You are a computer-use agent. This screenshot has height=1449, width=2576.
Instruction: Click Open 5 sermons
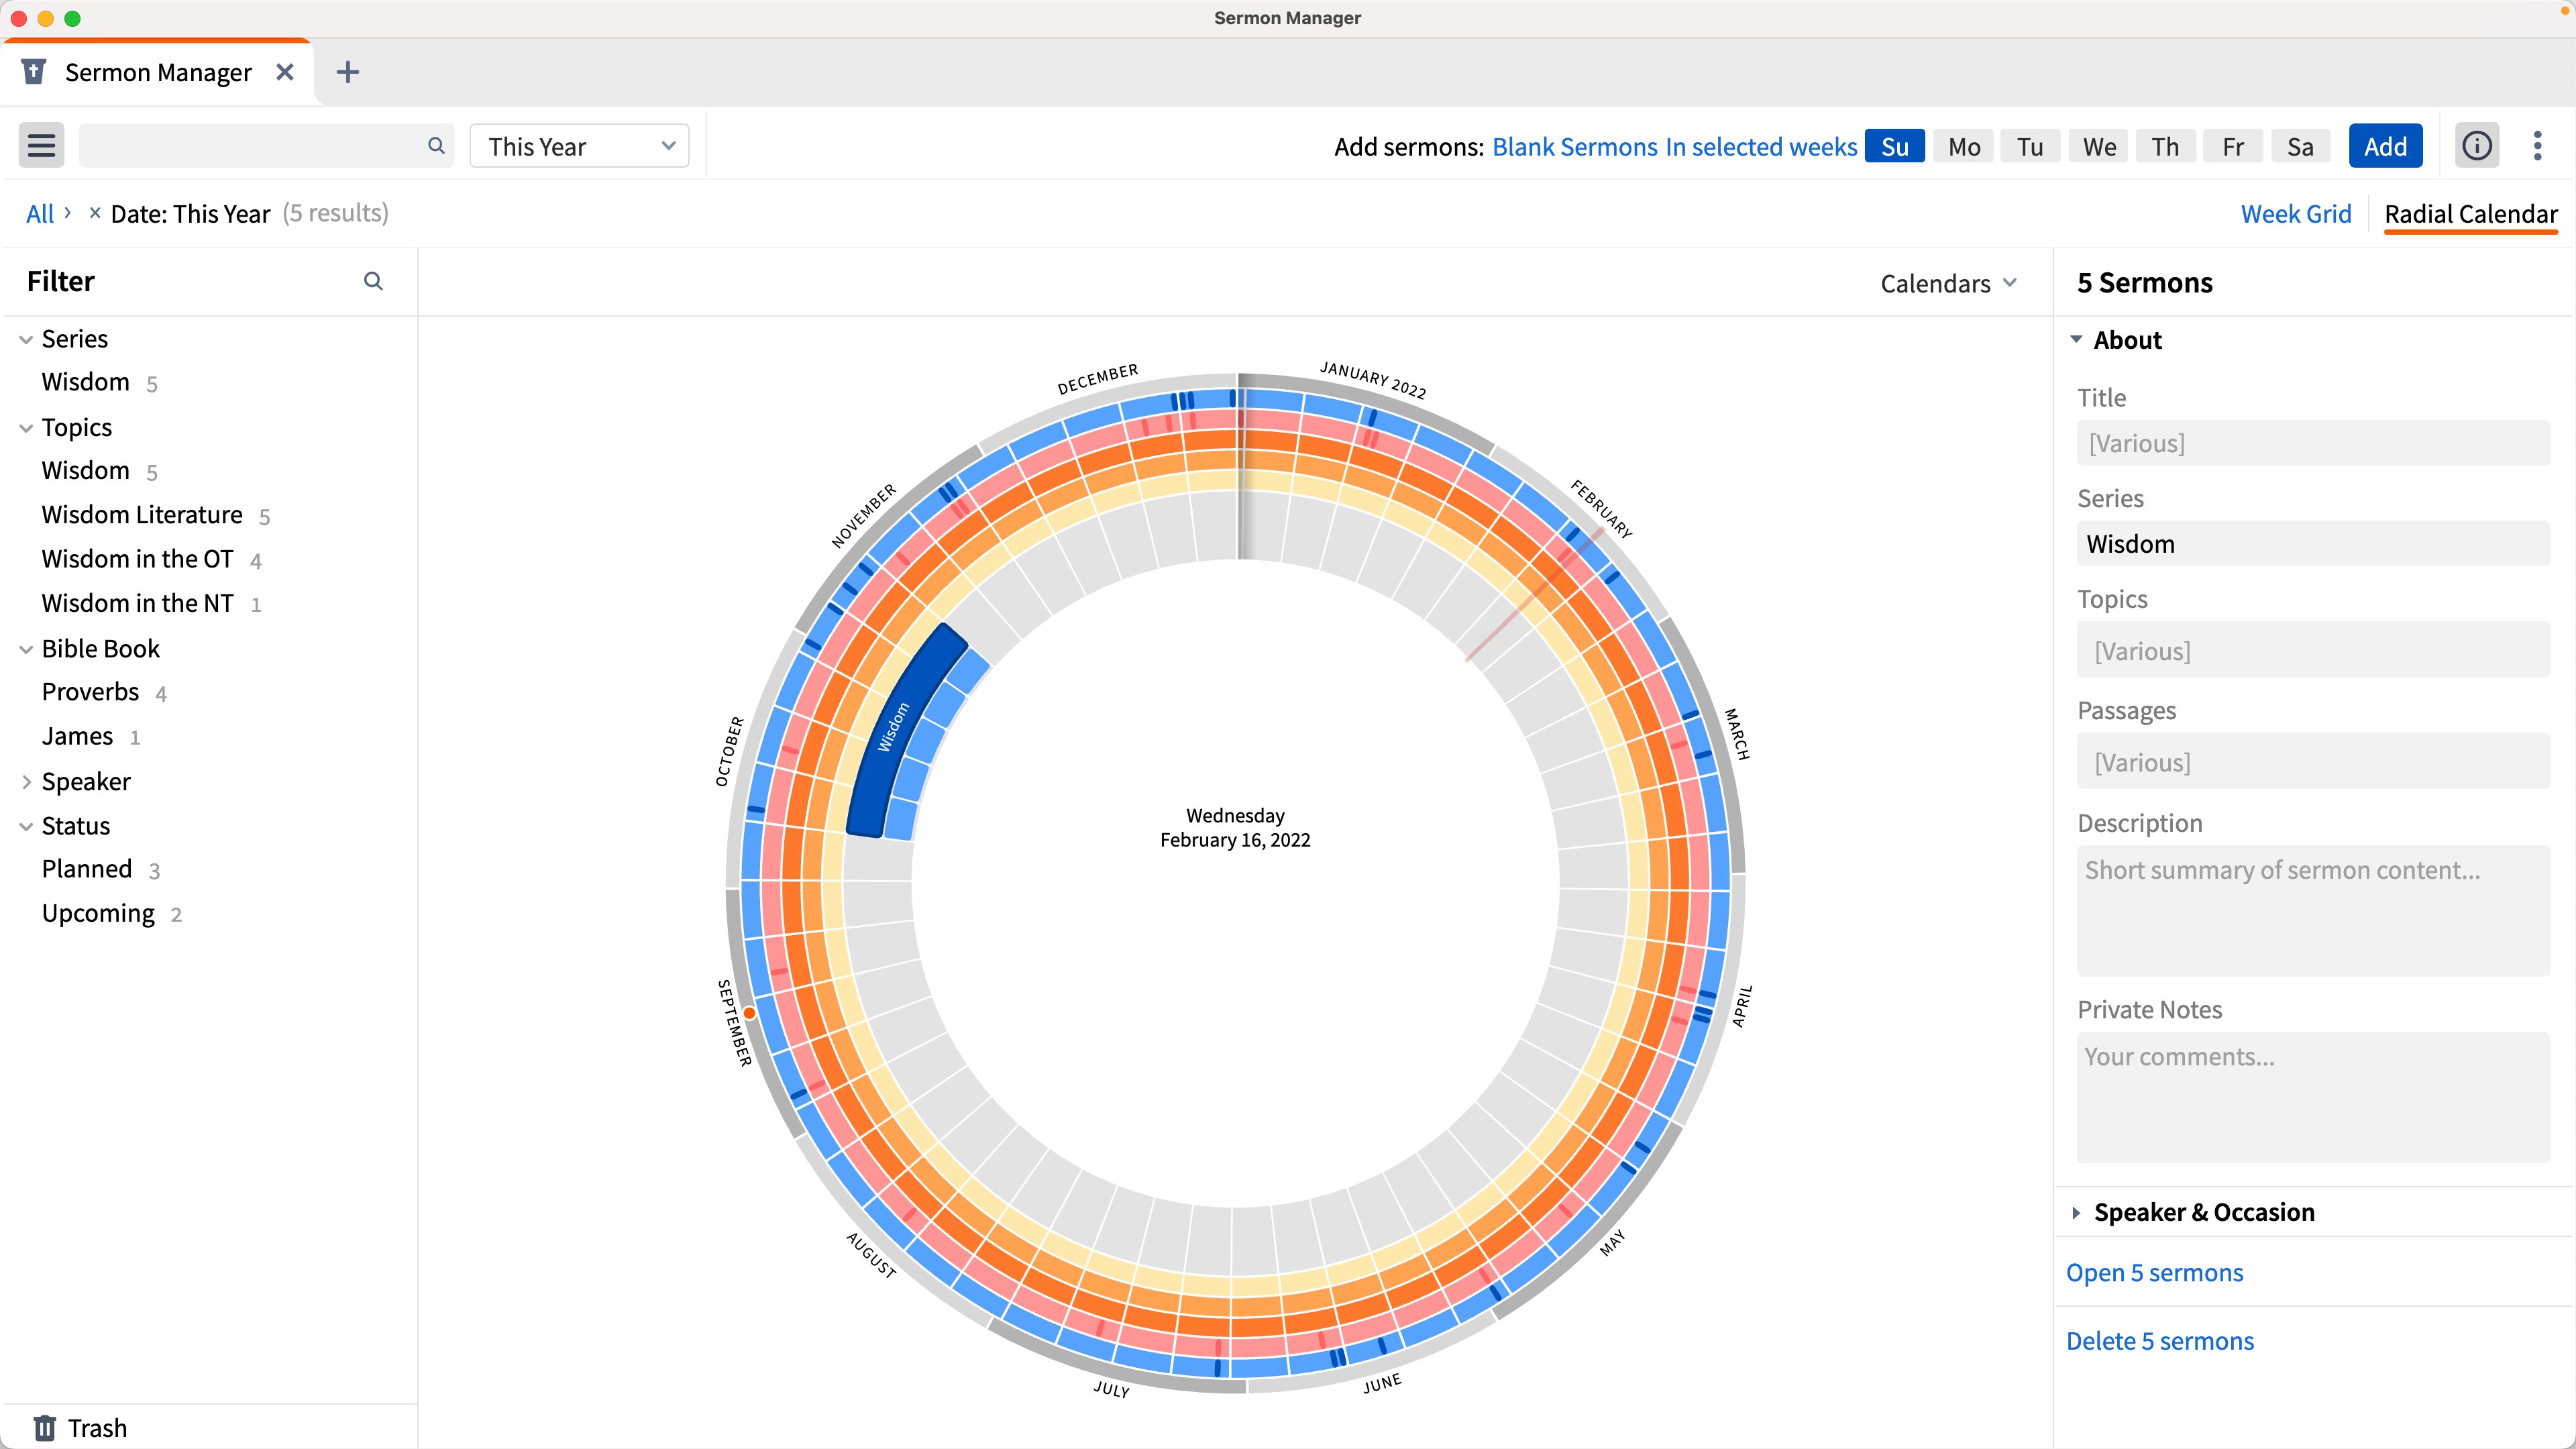tap(2154, 1272)
